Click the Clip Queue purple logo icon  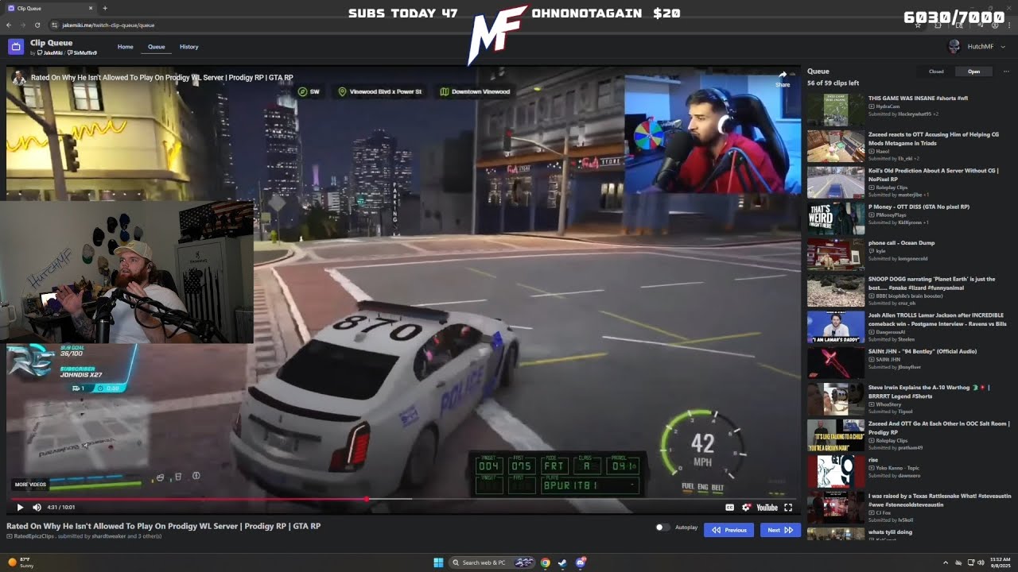coord(15,47)
